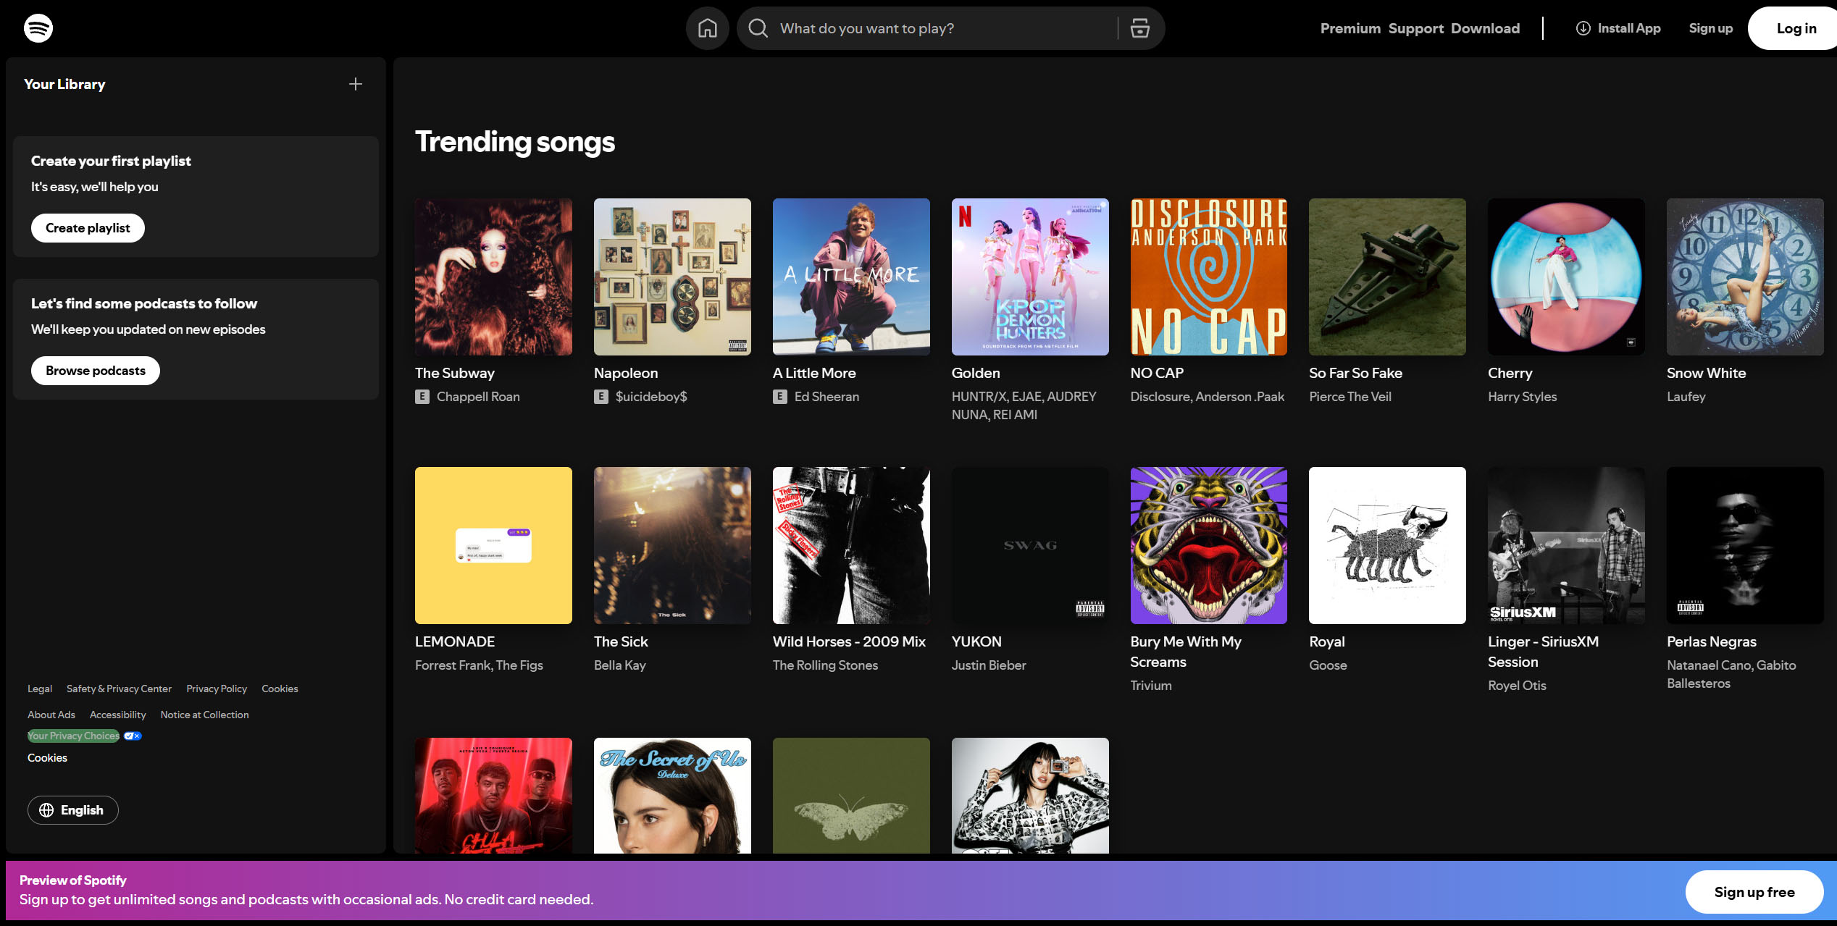Click the $uicideboy$ artist link
This screenshot has height=926, width=1837.
tap(651, 397)
